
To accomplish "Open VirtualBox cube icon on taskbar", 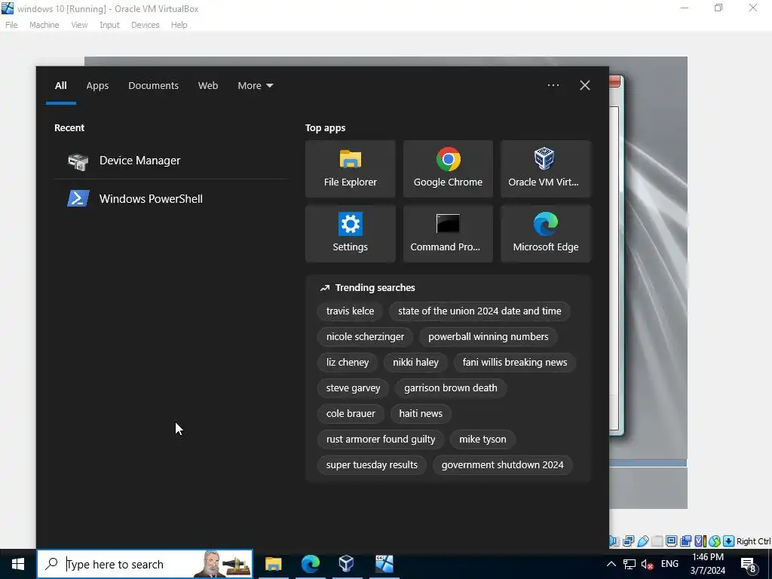I will click(x=347, y=564).
